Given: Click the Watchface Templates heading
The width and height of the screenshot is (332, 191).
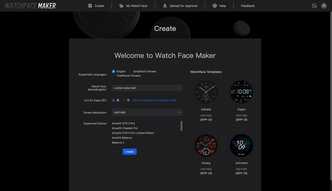Looking at the screenshot, I should [x=206, y=72].
